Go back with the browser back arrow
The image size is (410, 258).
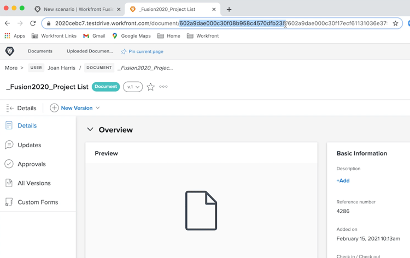tap(7, 23)
